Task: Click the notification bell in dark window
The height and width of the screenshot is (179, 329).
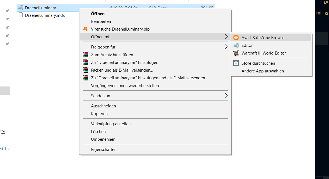Action: tap(326, 3)
